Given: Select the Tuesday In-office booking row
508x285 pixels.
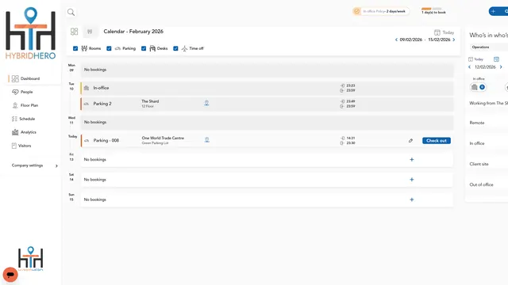Looking at the screenshot, I should click(x=267, y=88).
